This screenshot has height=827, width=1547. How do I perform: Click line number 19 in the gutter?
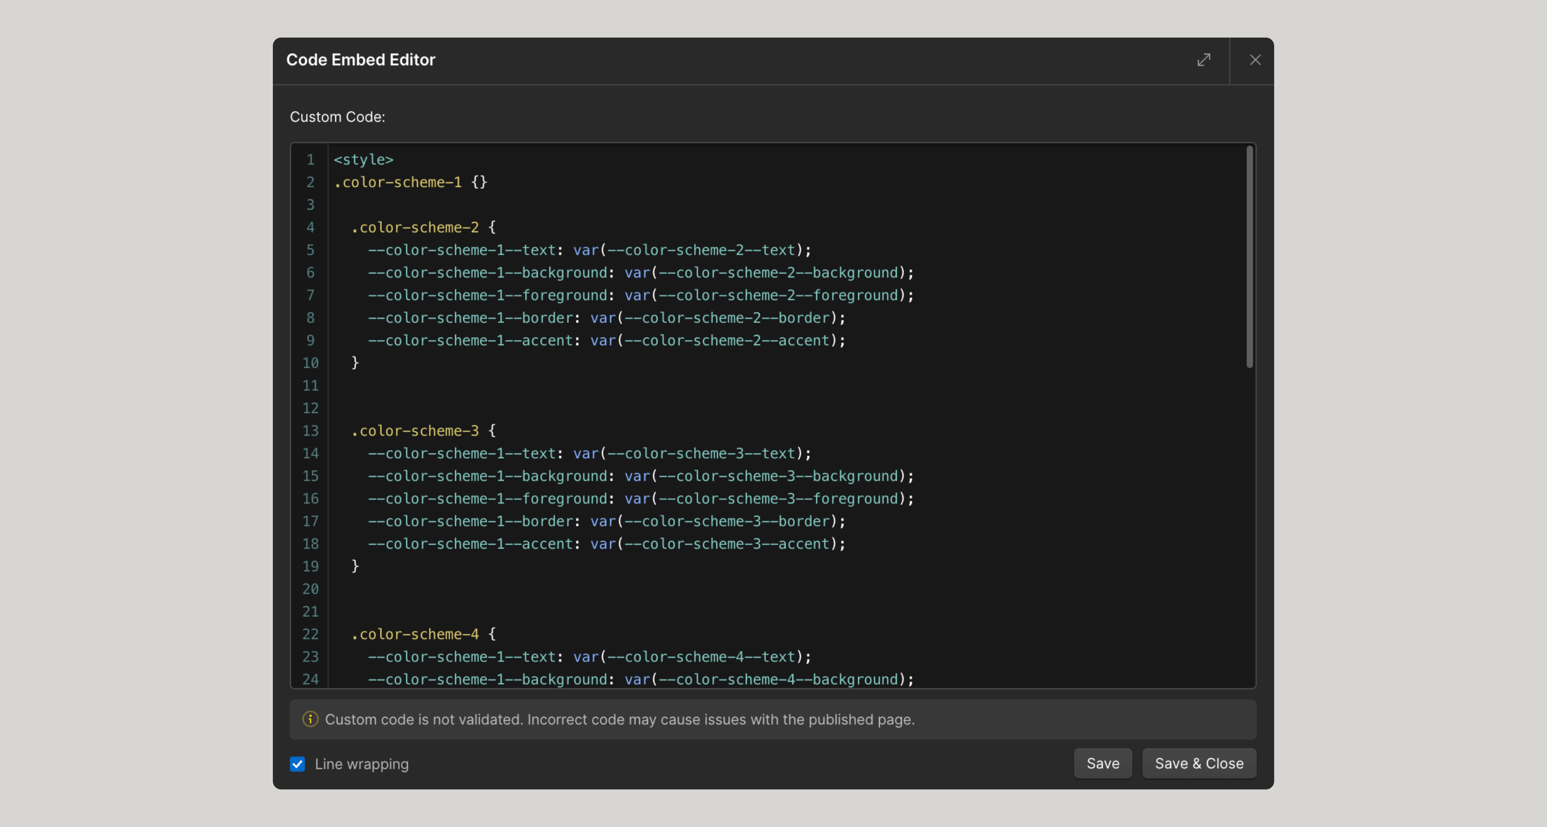[310, 566]
